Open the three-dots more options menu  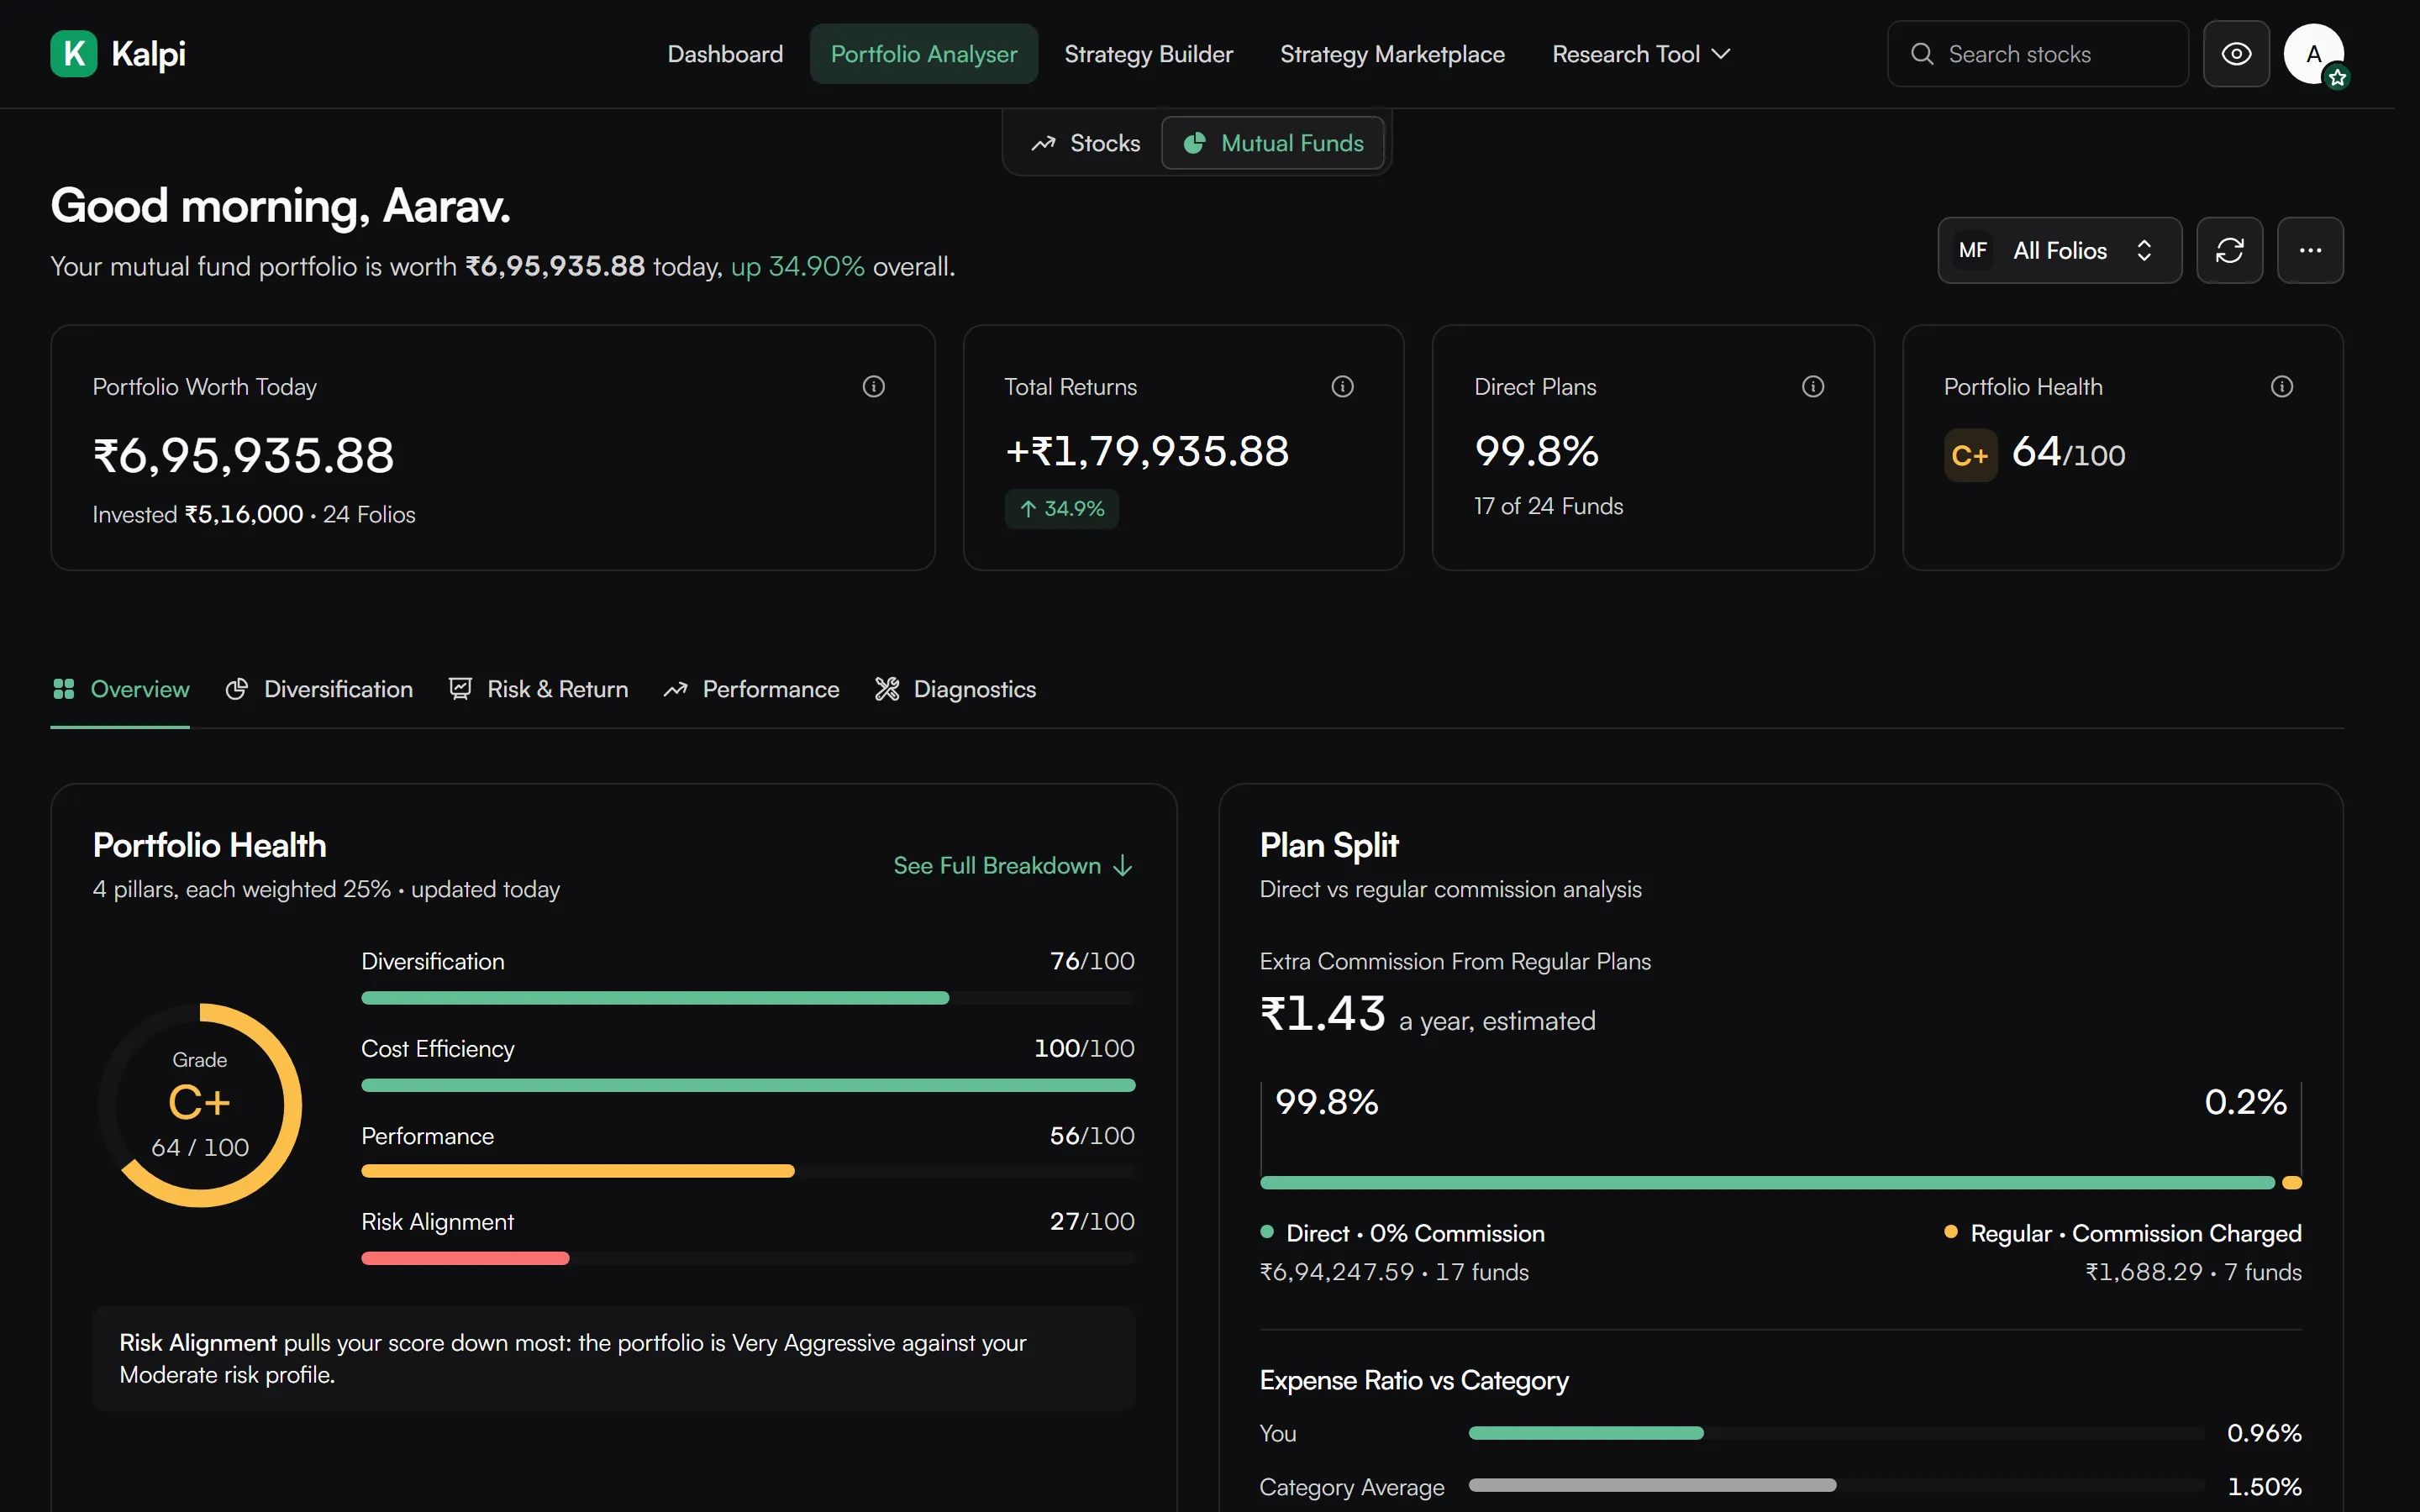click(2310, 250)
